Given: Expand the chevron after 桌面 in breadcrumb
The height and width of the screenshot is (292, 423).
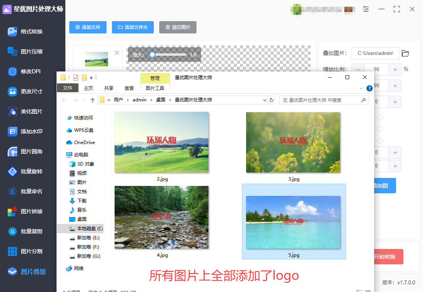Looking at the screenshot, I should [170, 100].
